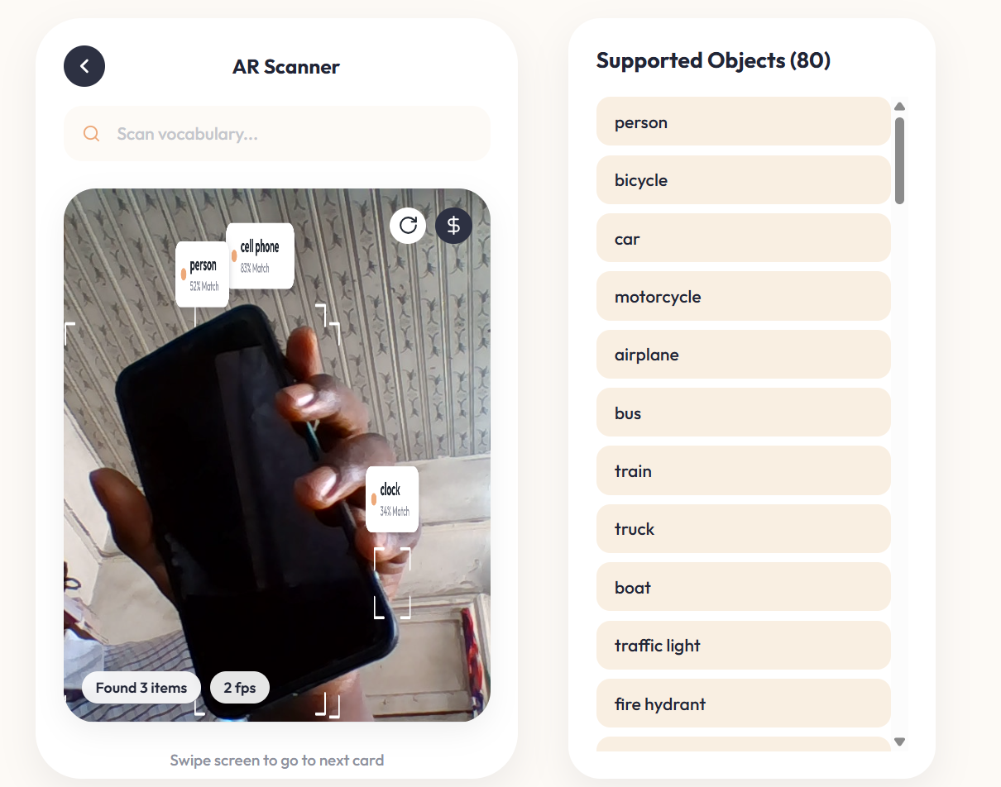This screenshot has width=1001, height=787.
Task: Click the Scan vocabulary search field
Action: point(277,134)
